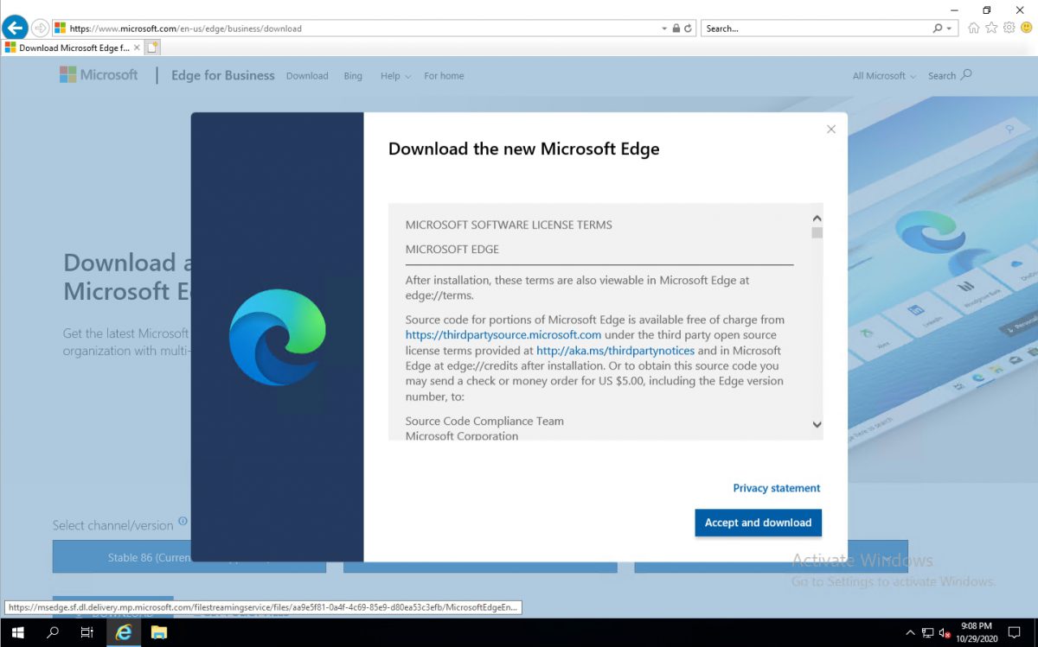Refresh the page with the reload icon
Screen dimensions: 1038x647
click(689, 29)
